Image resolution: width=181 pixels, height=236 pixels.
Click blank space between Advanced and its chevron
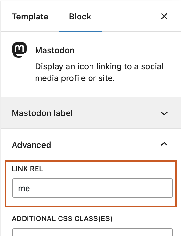coord(105,145)
